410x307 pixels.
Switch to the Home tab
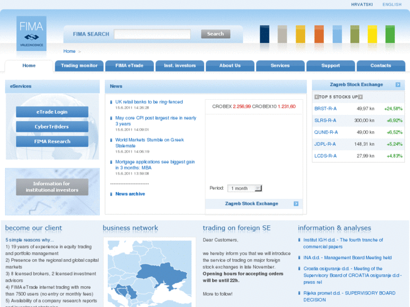(x=29, y=65)
